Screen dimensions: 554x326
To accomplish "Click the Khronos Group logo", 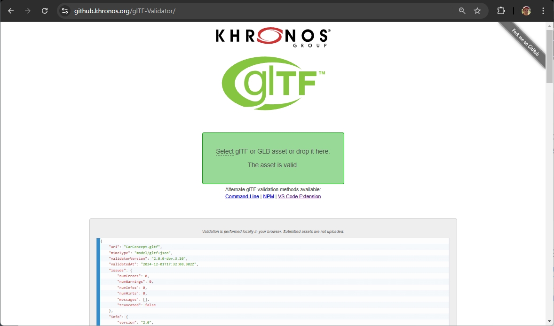I will pyautogui.click(x=273, y=38).
